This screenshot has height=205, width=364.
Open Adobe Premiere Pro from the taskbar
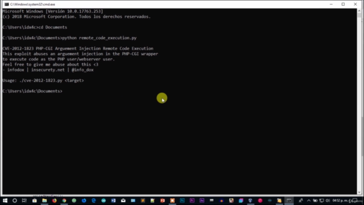(192, 200)
